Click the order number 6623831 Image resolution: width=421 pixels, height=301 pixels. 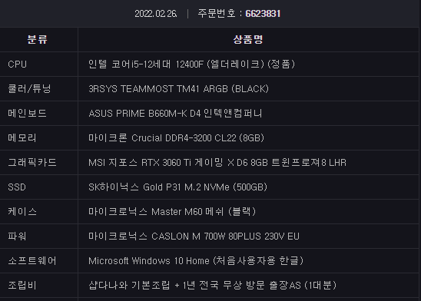[263, 13]
